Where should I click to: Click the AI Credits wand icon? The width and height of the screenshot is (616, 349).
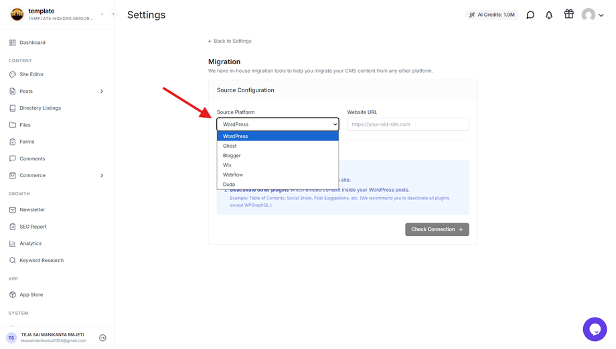coord(472,15)
